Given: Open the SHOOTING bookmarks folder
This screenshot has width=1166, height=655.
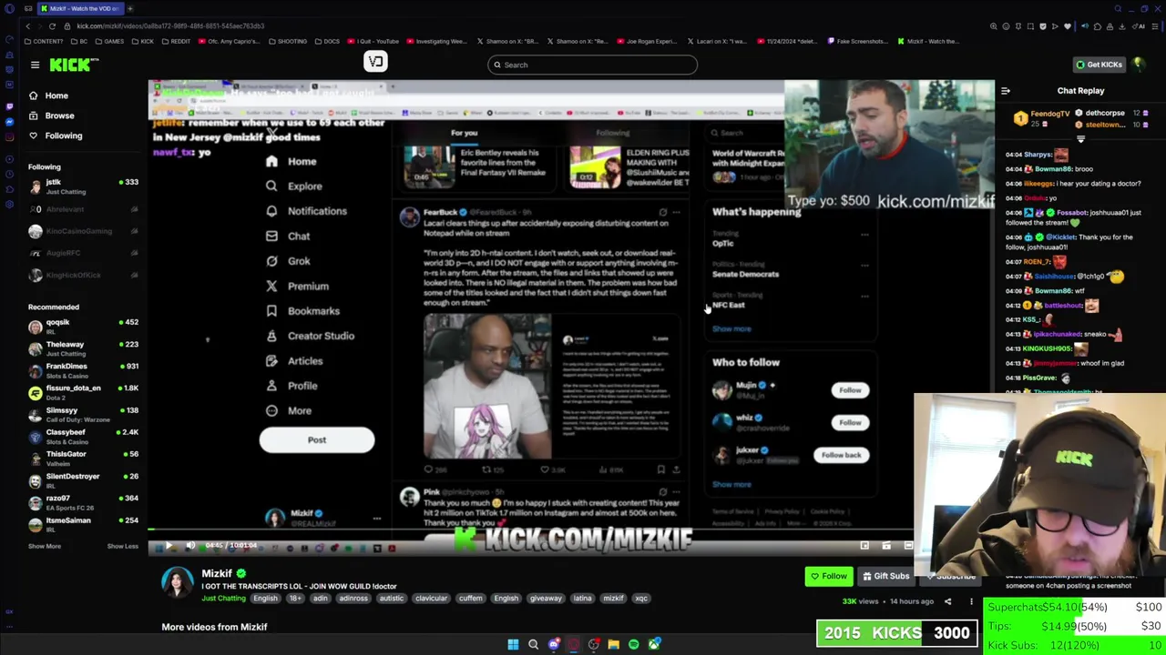Looking at the screenshot, I should [x=287, y=41].
